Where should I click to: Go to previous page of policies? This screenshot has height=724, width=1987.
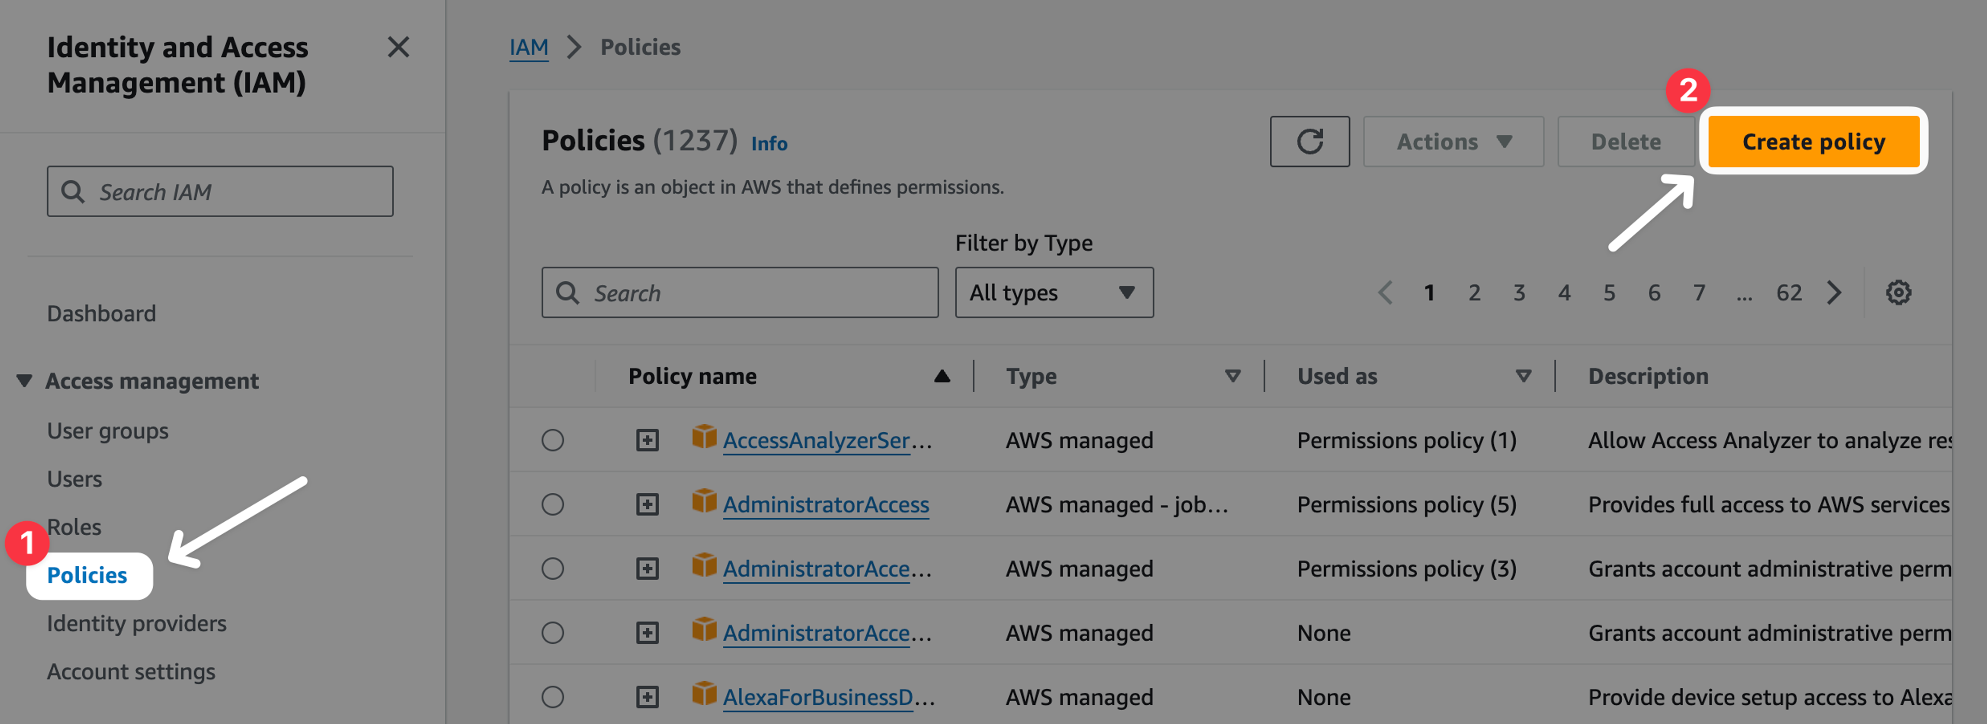[x=1385, y=292]
